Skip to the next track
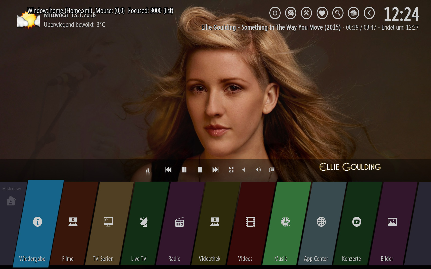Screen dimensions: 431x269 [x=215, y=170]
